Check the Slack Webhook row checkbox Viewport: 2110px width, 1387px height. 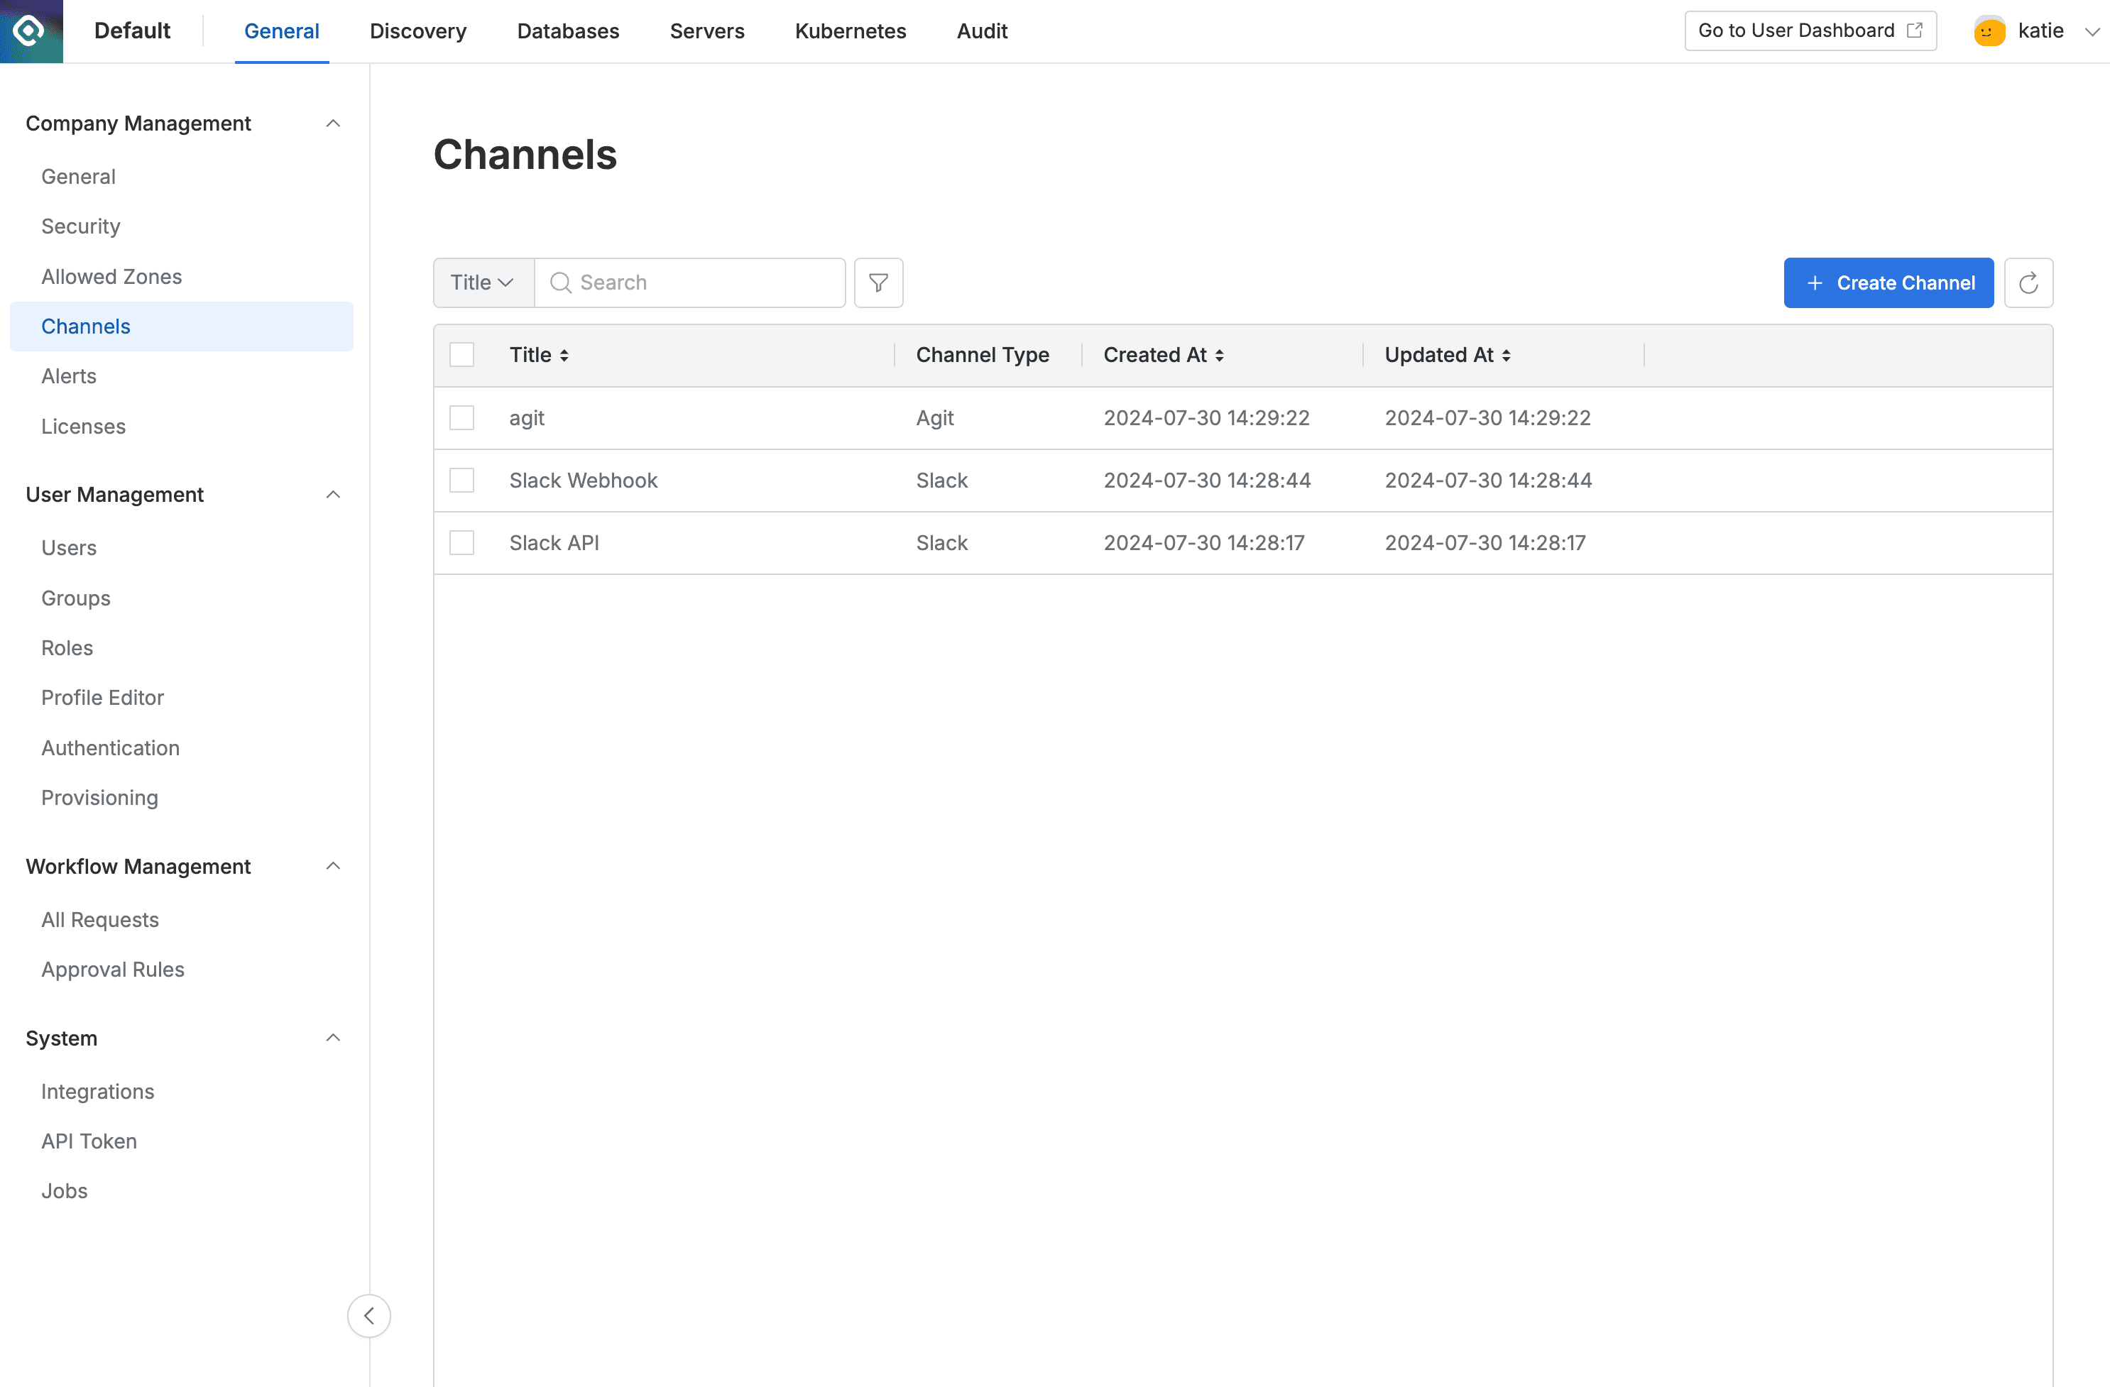[462, 481]
